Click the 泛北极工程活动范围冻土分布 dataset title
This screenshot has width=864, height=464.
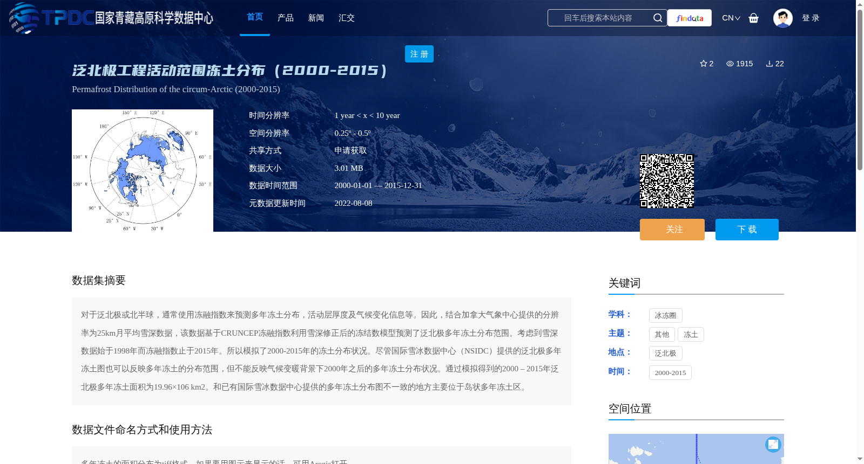tap(231, 70)
